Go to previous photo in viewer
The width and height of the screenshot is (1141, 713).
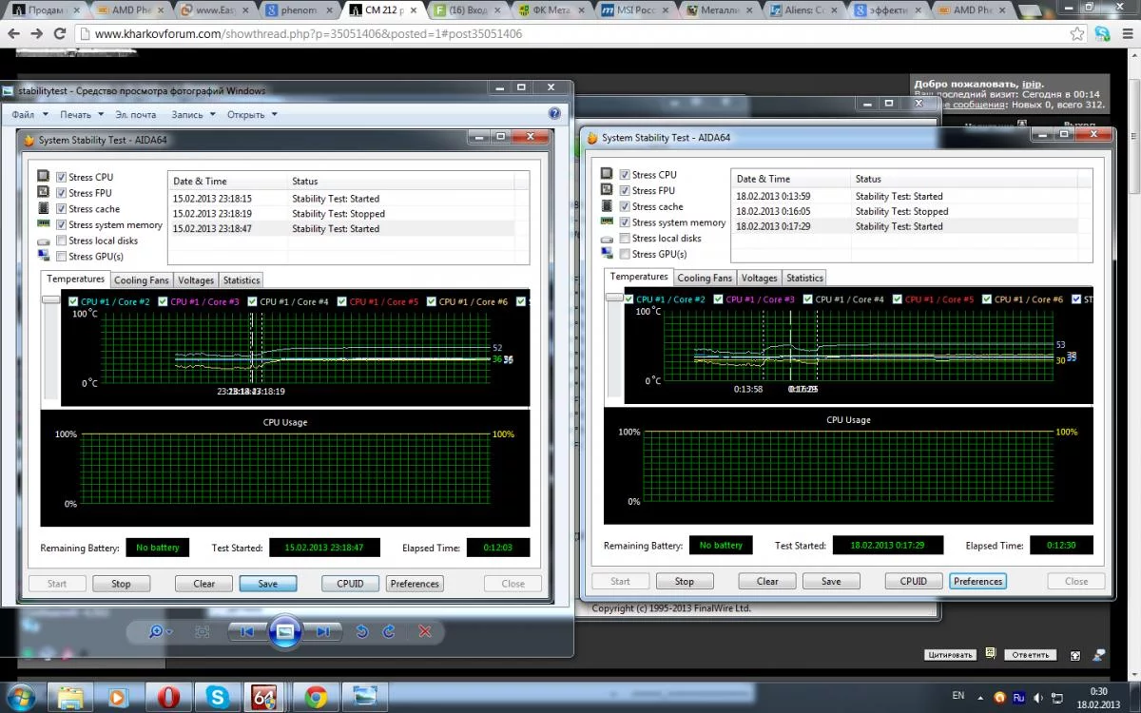tap(246, 631)
